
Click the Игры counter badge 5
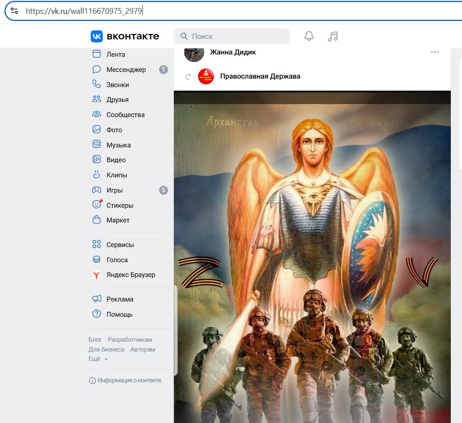(x=164, y=190)
